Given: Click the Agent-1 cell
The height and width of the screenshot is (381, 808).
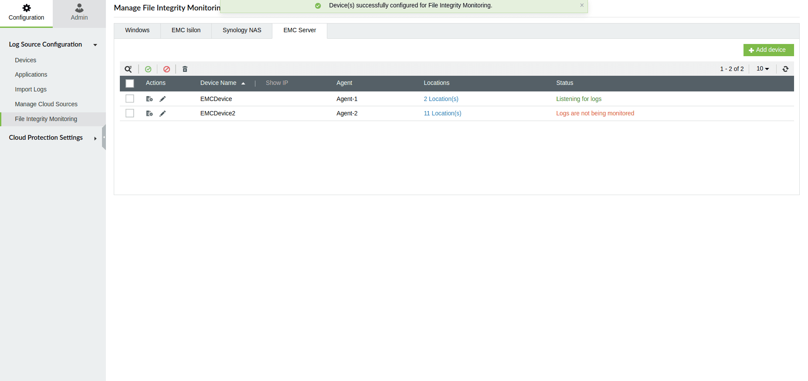Looking at the screenshot, I should 347,99.
